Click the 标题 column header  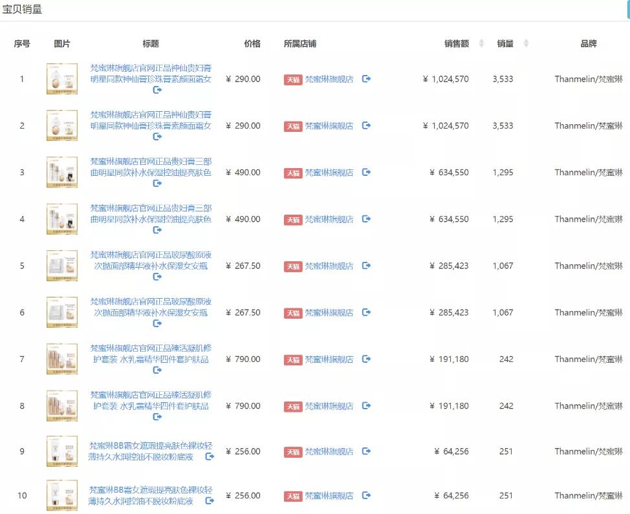pos(151,43)
